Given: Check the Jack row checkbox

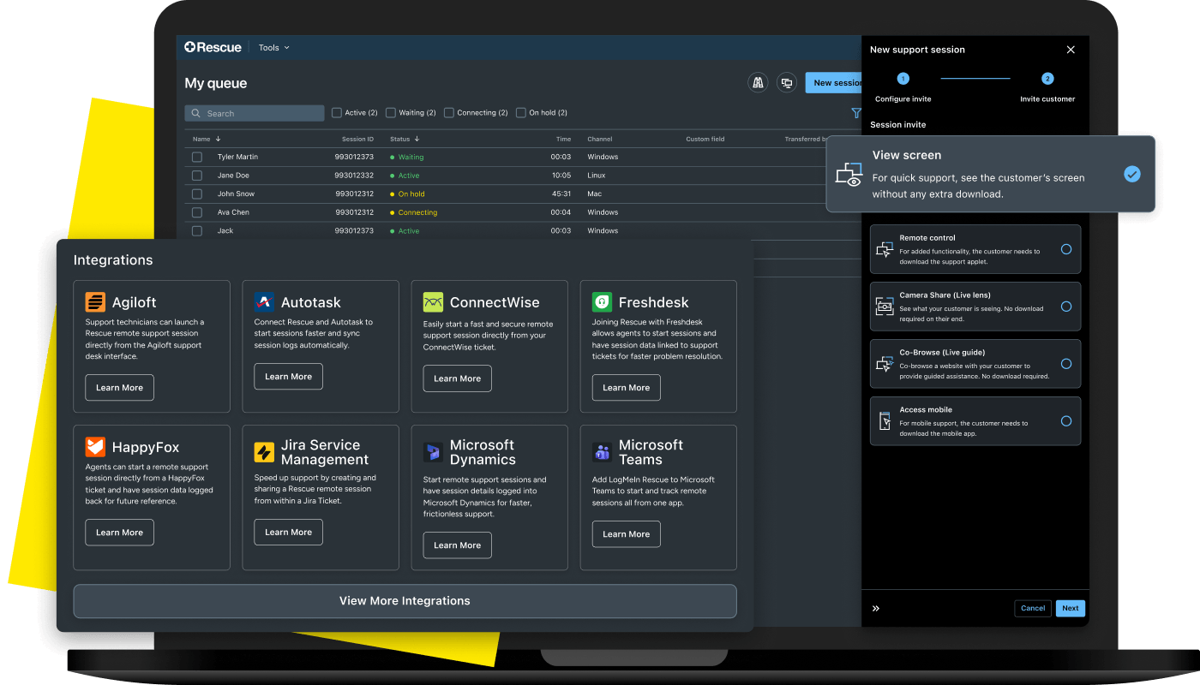Looking at the screenshot, I should pyautogui.click(x=197, y=231).
